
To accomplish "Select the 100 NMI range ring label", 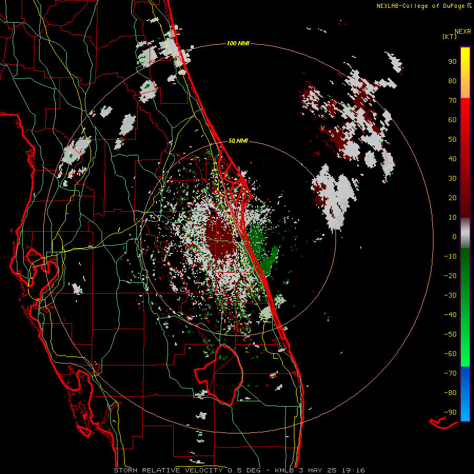I will [238, 43].
